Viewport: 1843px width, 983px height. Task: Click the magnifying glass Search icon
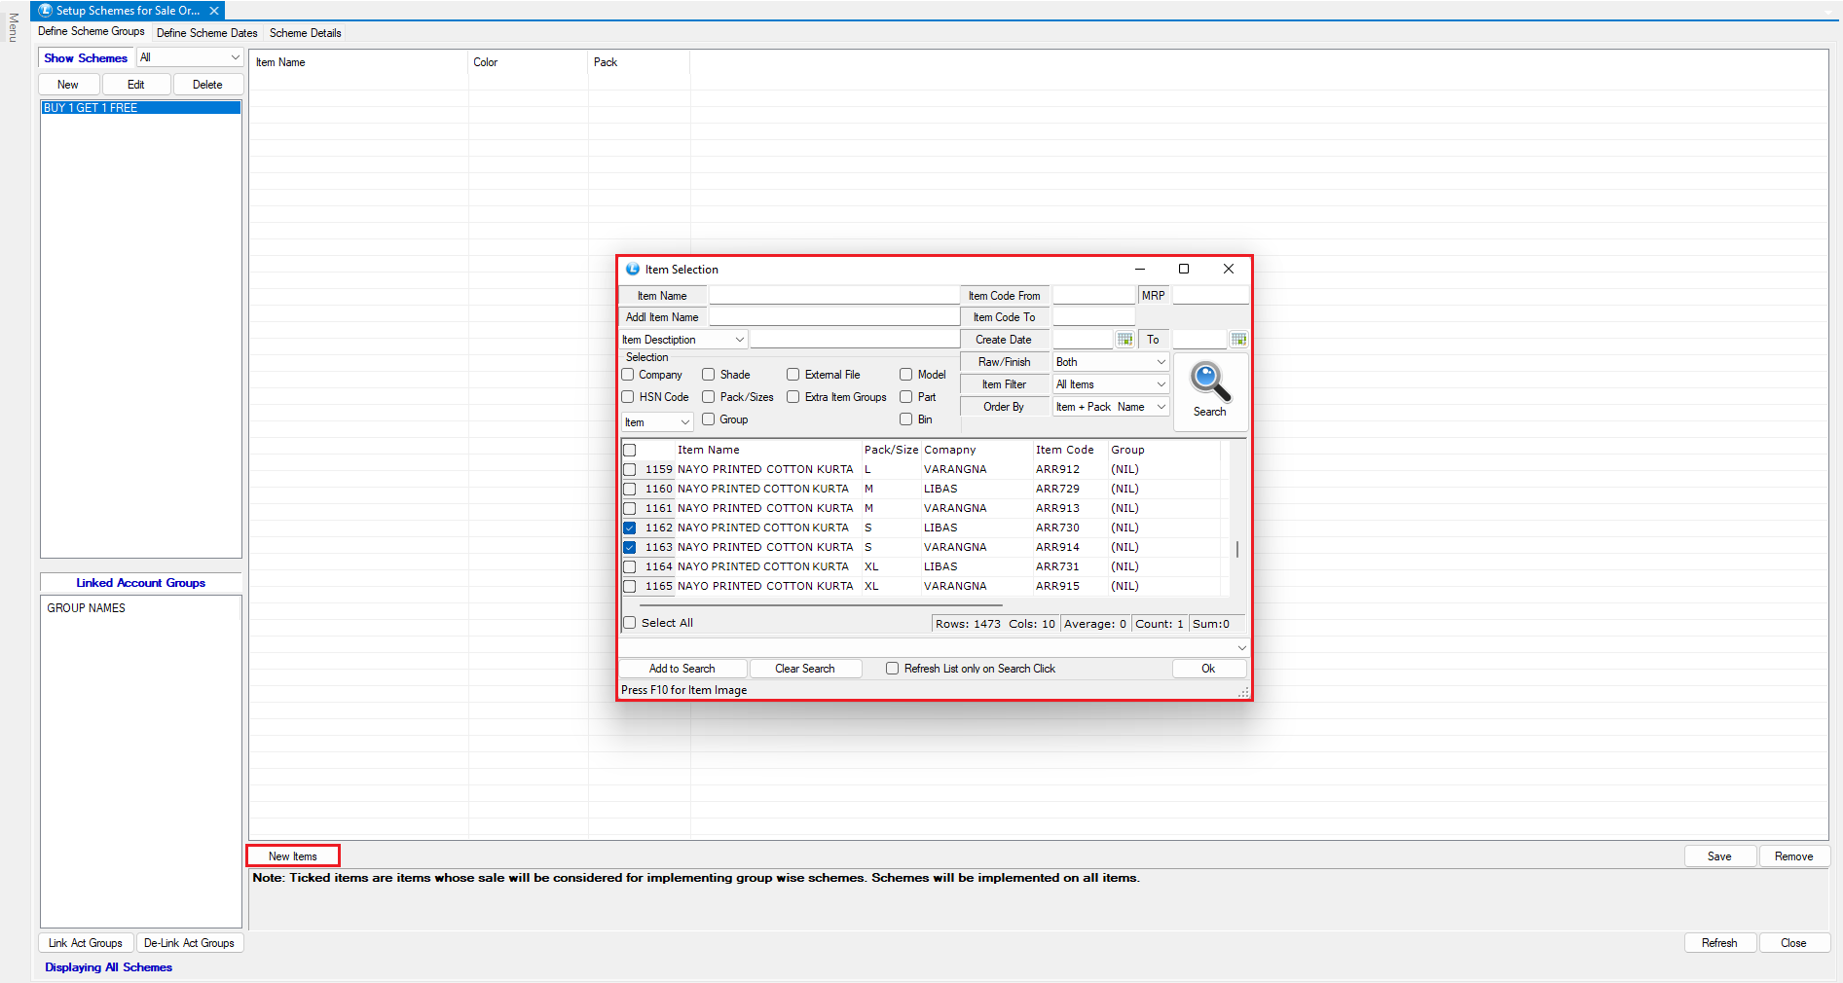(1209, 382)
